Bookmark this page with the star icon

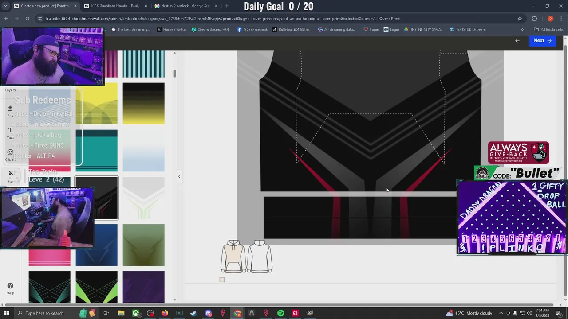pyautogui.click(x=520, y=19)
